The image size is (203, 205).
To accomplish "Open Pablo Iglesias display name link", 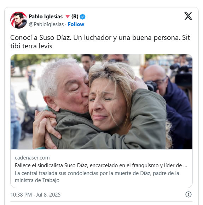I will 46,17.
